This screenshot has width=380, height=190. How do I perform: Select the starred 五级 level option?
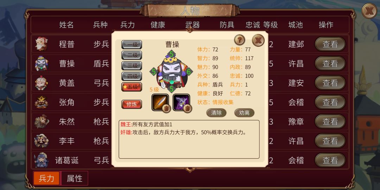[x=132, y=87]
